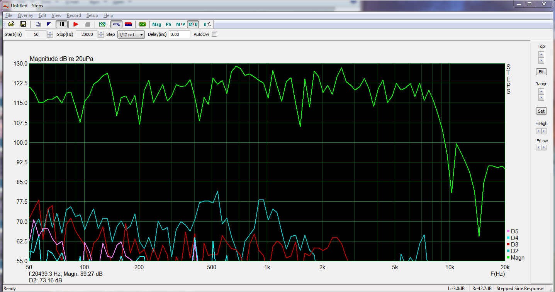Click the green hatched grid icon
555x292 pixels.
(x=102, y=24)
